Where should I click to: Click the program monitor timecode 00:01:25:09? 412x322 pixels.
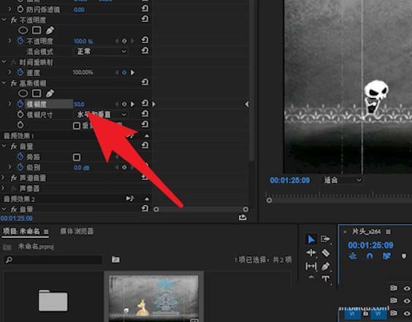coord(290,180)
